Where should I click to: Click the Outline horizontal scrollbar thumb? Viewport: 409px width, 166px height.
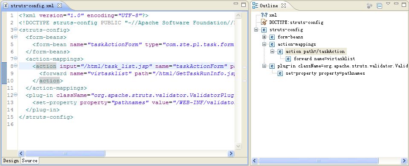318,160
